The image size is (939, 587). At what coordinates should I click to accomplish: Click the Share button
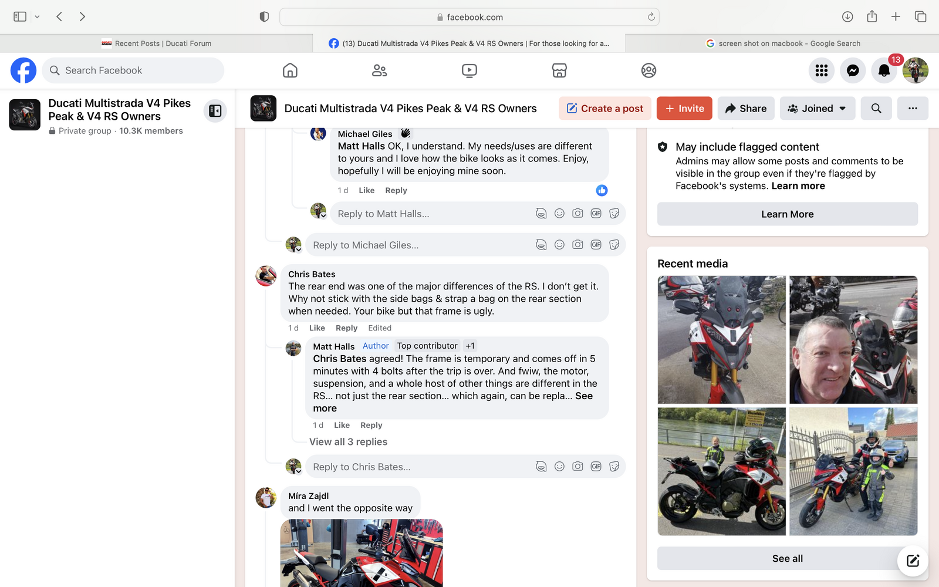click(746, 108)
